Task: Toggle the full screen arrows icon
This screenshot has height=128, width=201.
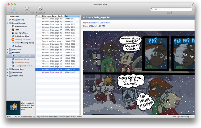Action: click(x=193, y=5)
